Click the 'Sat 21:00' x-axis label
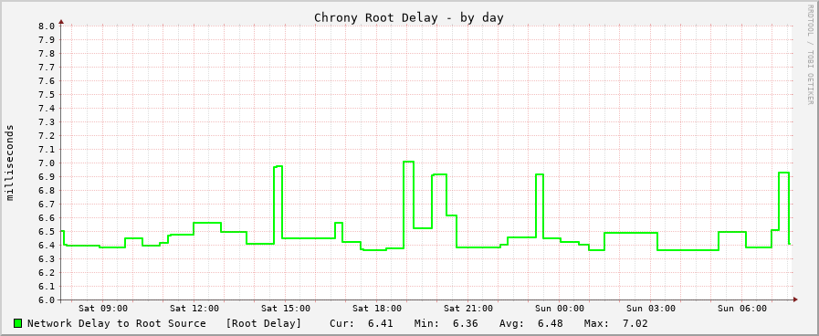 coord(468,309)
